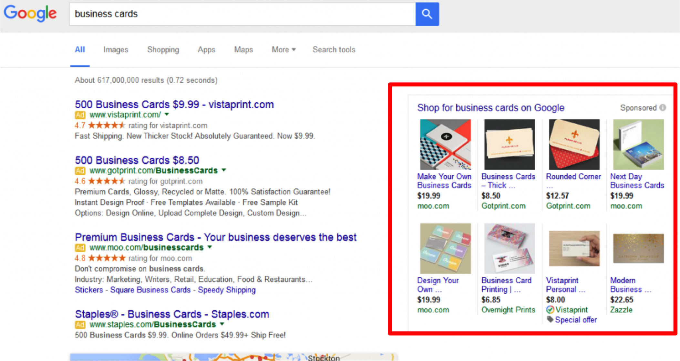The height and width of the screenshot is (361, 680).
Task: Open the More dropdown menu
Action: (283, 50)
